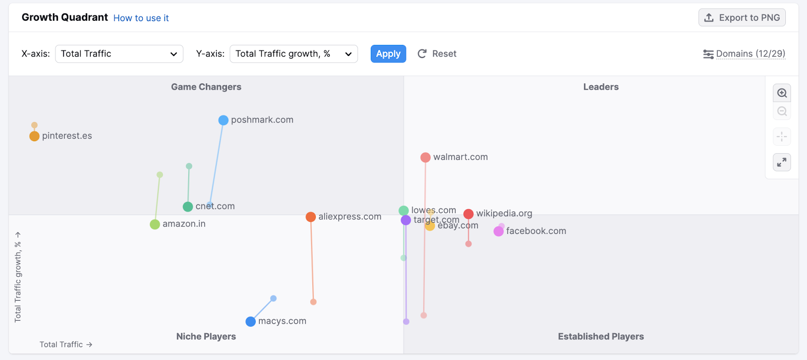Image resolution: width=807 pixels, height=360 pixels.
Task: Click the vertical Total Traffic growth, % axis label
Action: pos(18,277)
